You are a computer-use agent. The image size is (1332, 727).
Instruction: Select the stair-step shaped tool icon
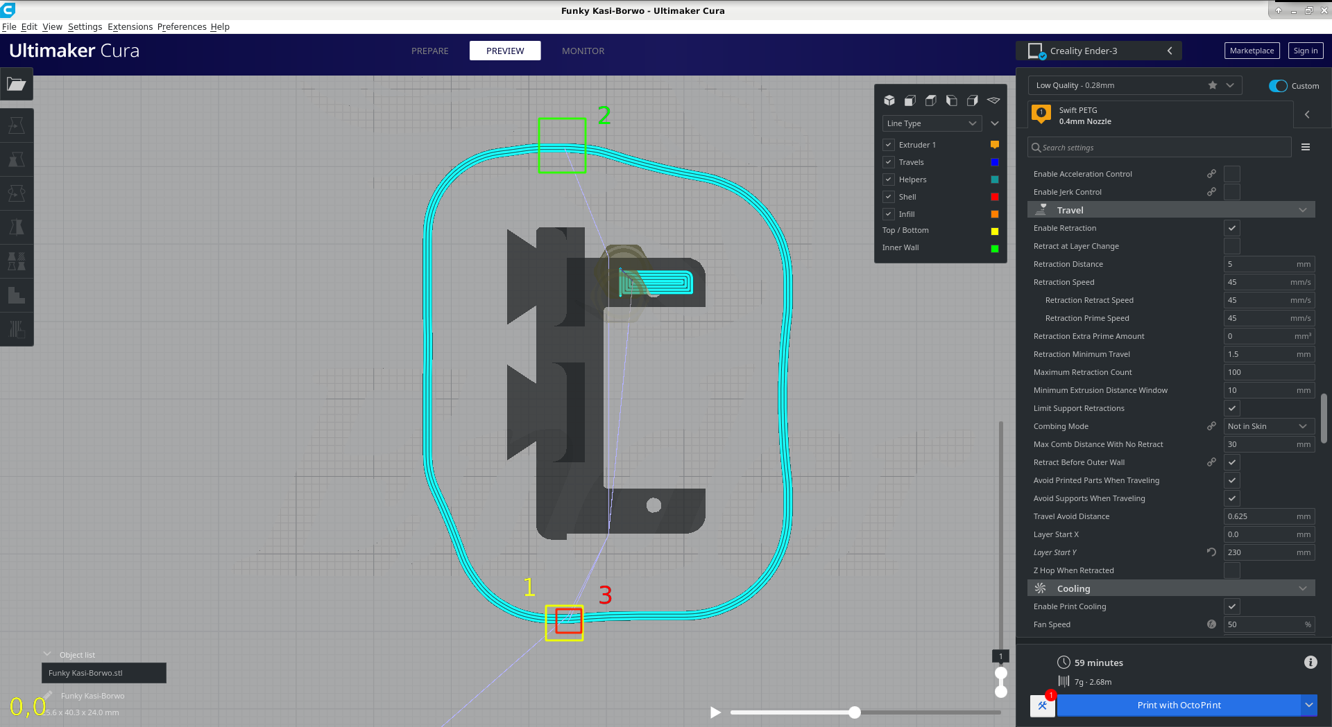click(x=17, y=295)
